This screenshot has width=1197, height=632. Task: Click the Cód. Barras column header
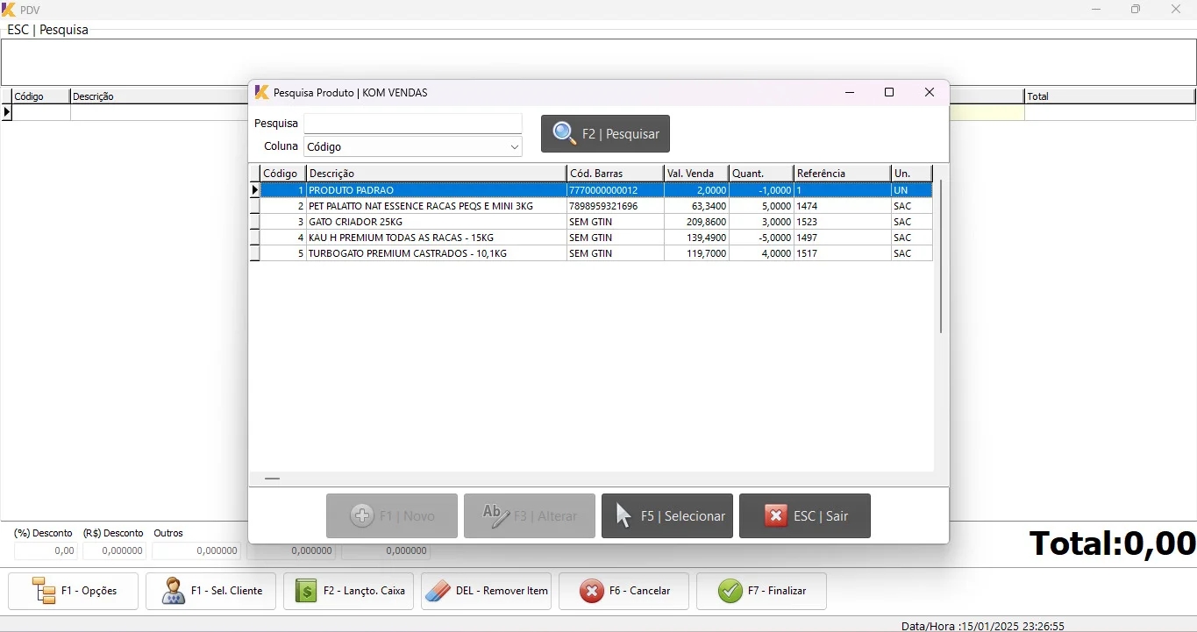tap(614, 174)
